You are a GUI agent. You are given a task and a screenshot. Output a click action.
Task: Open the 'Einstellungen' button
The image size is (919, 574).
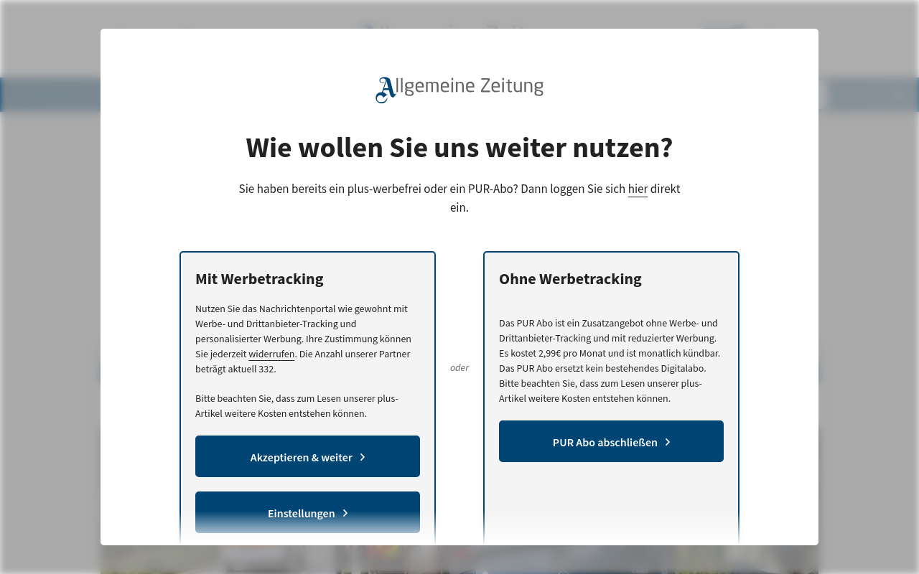pos(307,512)
